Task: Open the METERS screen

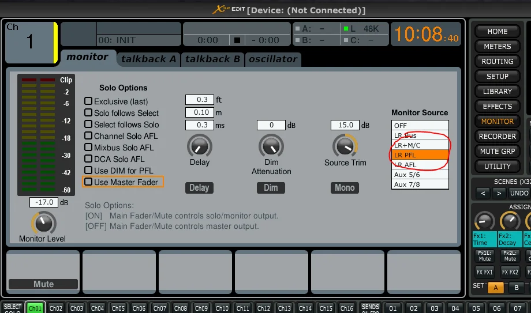Action: point(497,46)
